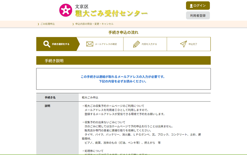Click the person icon on the ログイン button
This screenshot has height=155, width=247.
(191, 6)
